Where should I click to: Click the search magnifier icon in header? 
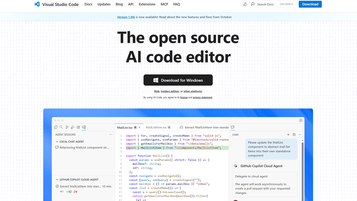click(252, 4)
